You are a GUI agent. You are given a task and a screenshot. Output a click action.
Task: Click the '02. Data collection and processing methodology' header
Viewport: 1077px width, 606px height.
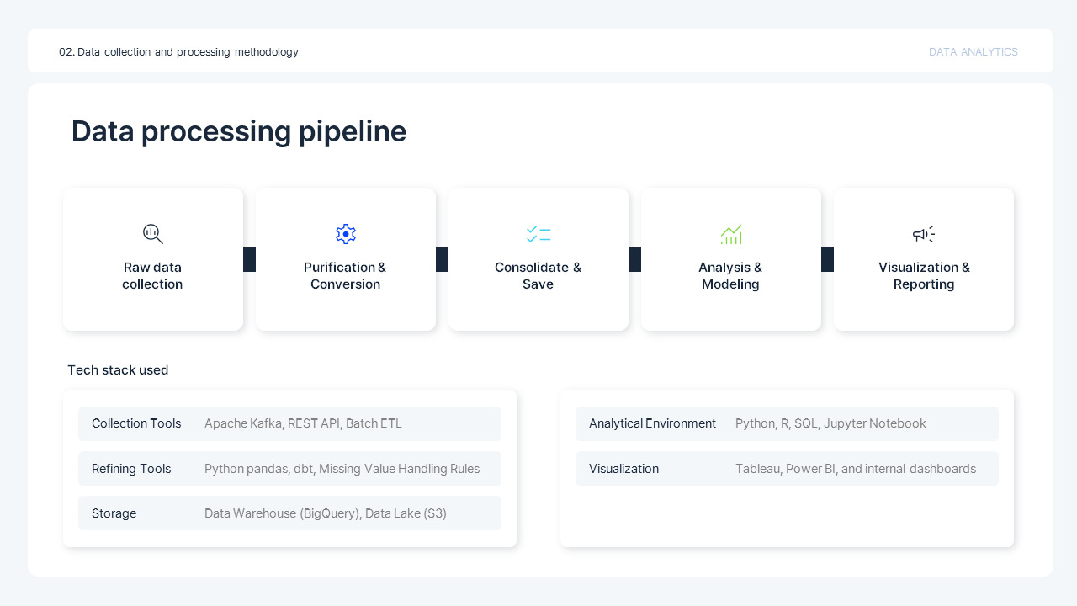pos(178,52)
